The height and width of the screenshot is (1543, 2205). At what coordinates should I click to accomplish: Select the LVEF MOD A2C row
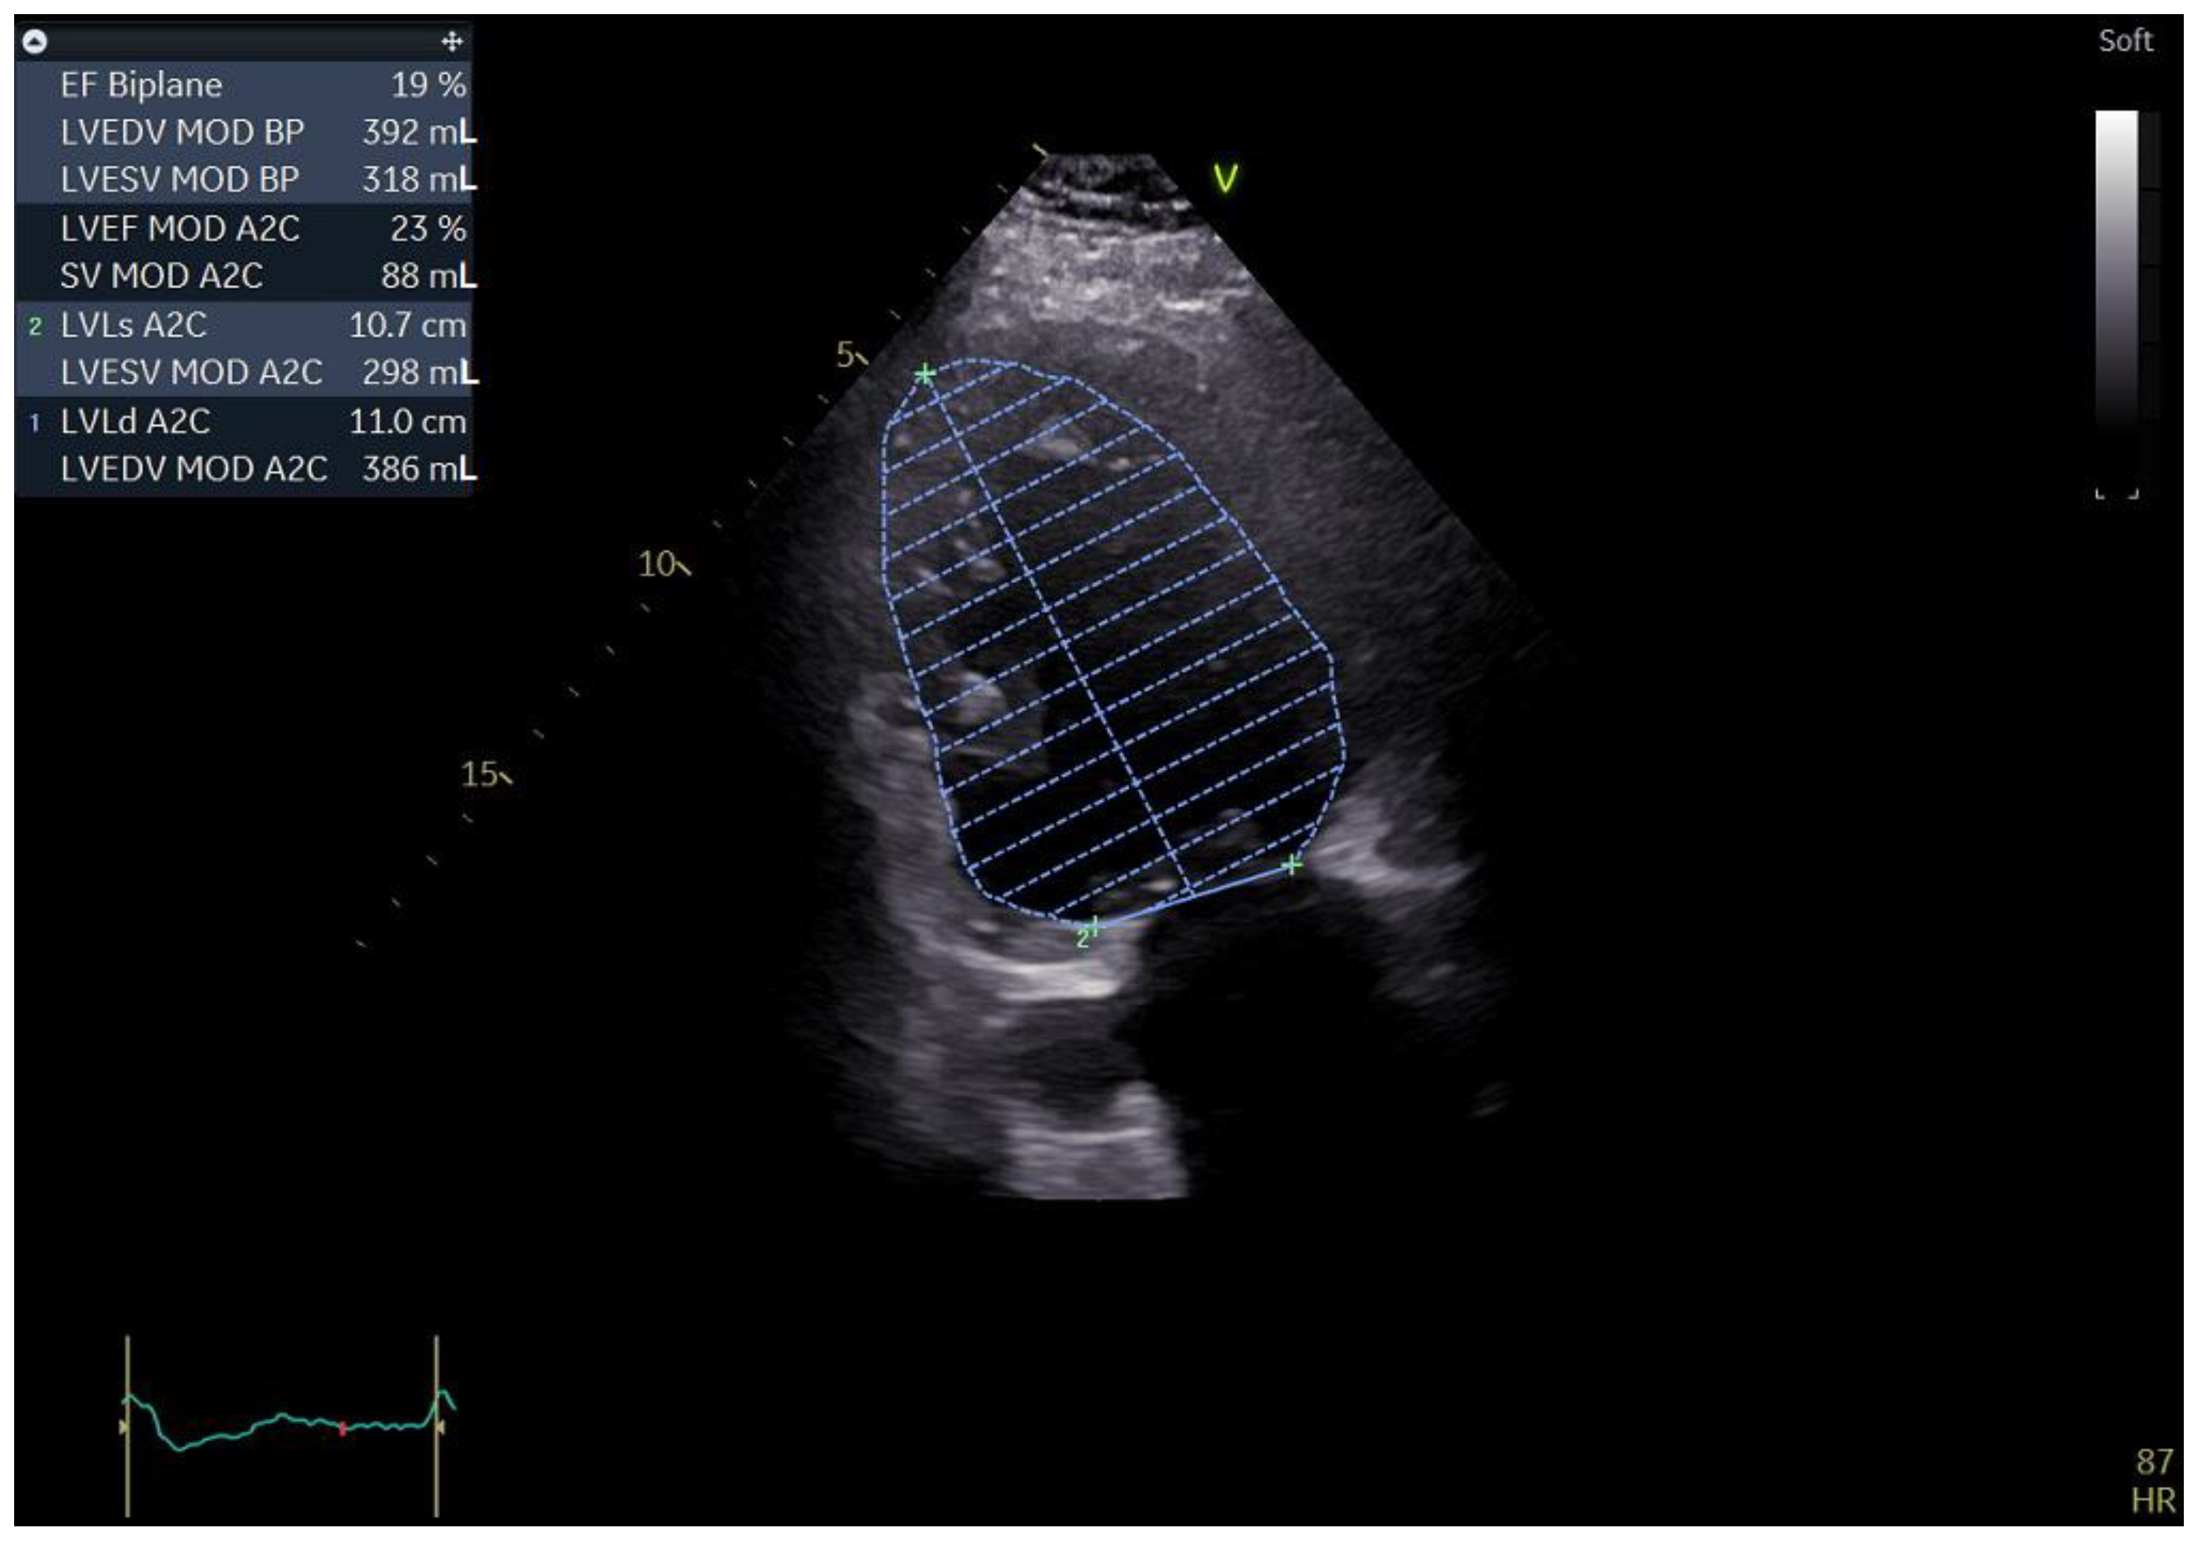pos(244,228)
